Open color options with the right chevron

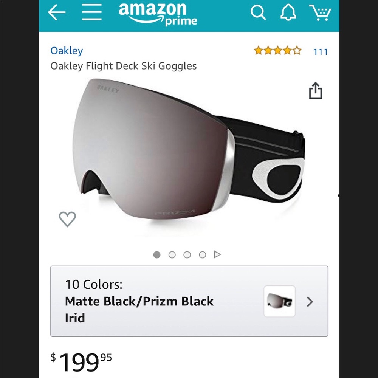tap(310, 302)
